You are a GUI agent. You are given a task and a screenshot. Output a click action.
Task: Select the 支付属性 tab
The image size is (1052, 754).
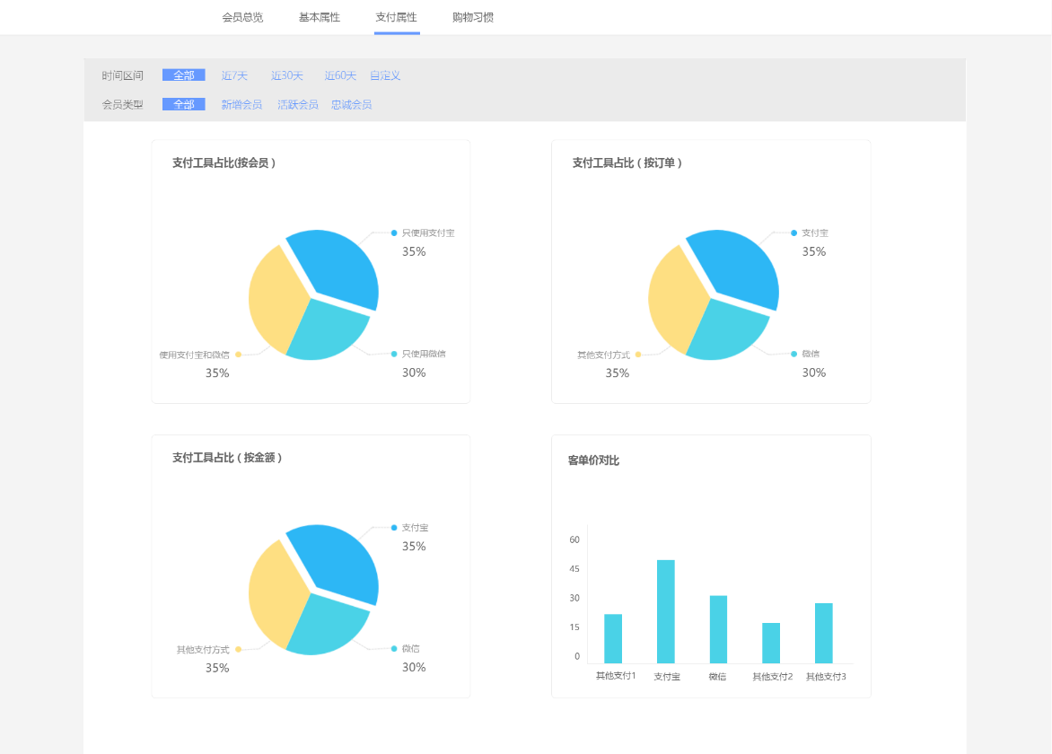tap(397, 17)
